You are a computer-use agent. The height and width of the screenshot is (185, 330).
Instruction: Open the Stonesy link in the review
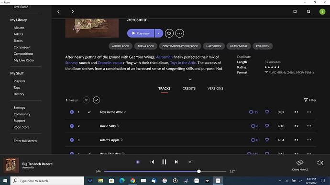(72, 63)
